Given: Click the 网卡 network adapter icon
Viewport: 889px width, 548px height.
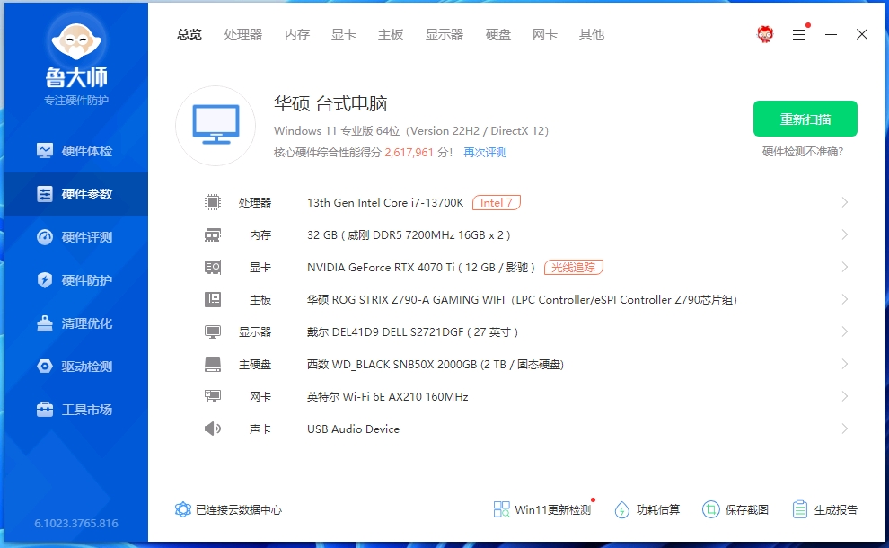Looking at the screenshot, I should 213,396.
